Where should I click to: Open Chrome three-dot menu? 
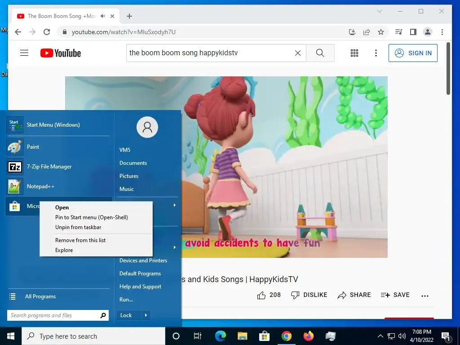tap(442, 32)
